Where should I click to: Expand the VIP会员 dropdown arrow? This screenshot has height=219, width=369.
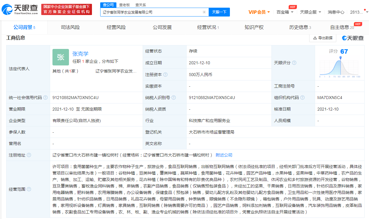268,12
